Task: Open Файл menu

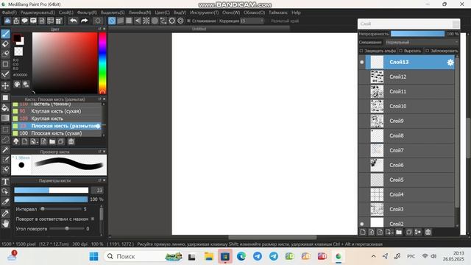Action: [10, 13]
